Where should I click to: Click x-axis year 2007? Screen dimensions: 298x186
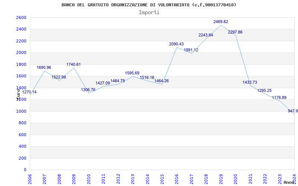point(45,179)
